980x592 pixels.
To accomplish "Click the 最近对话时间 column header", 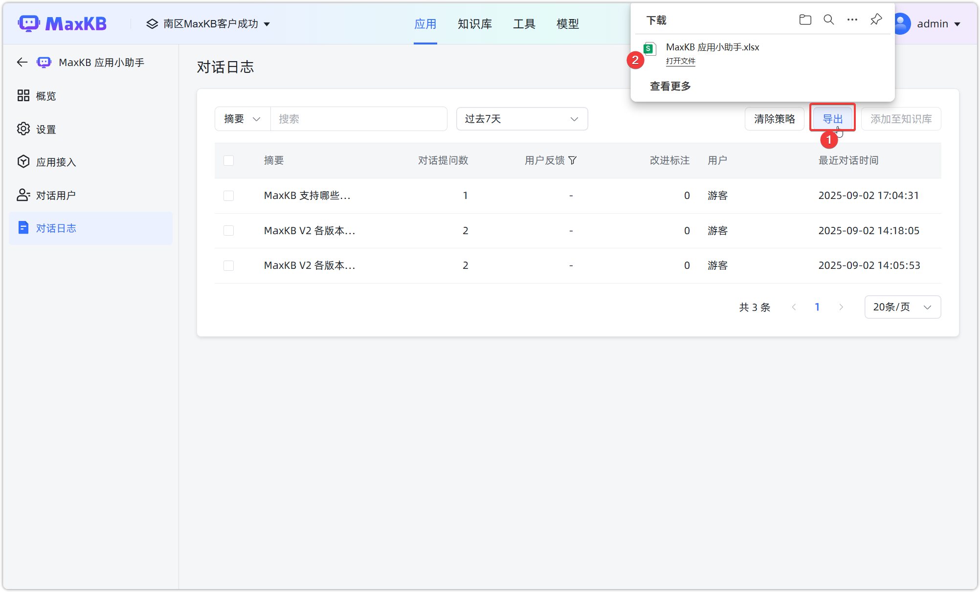I will (x=848, y=160).
